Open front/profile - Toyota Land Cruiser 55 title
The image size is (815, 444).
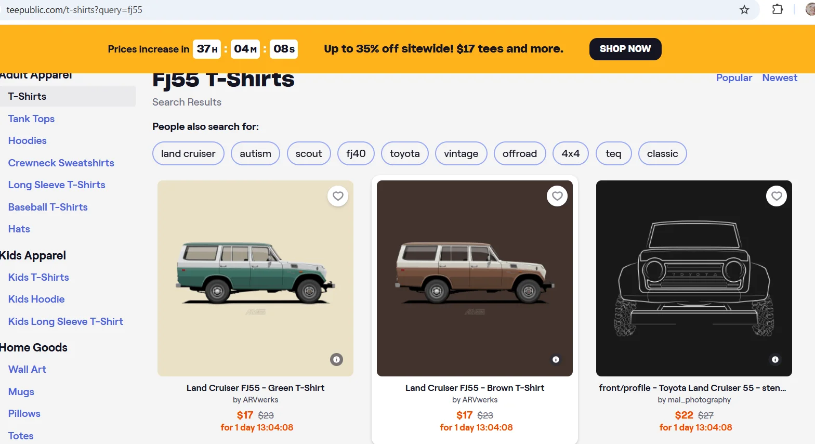[692, 388]
